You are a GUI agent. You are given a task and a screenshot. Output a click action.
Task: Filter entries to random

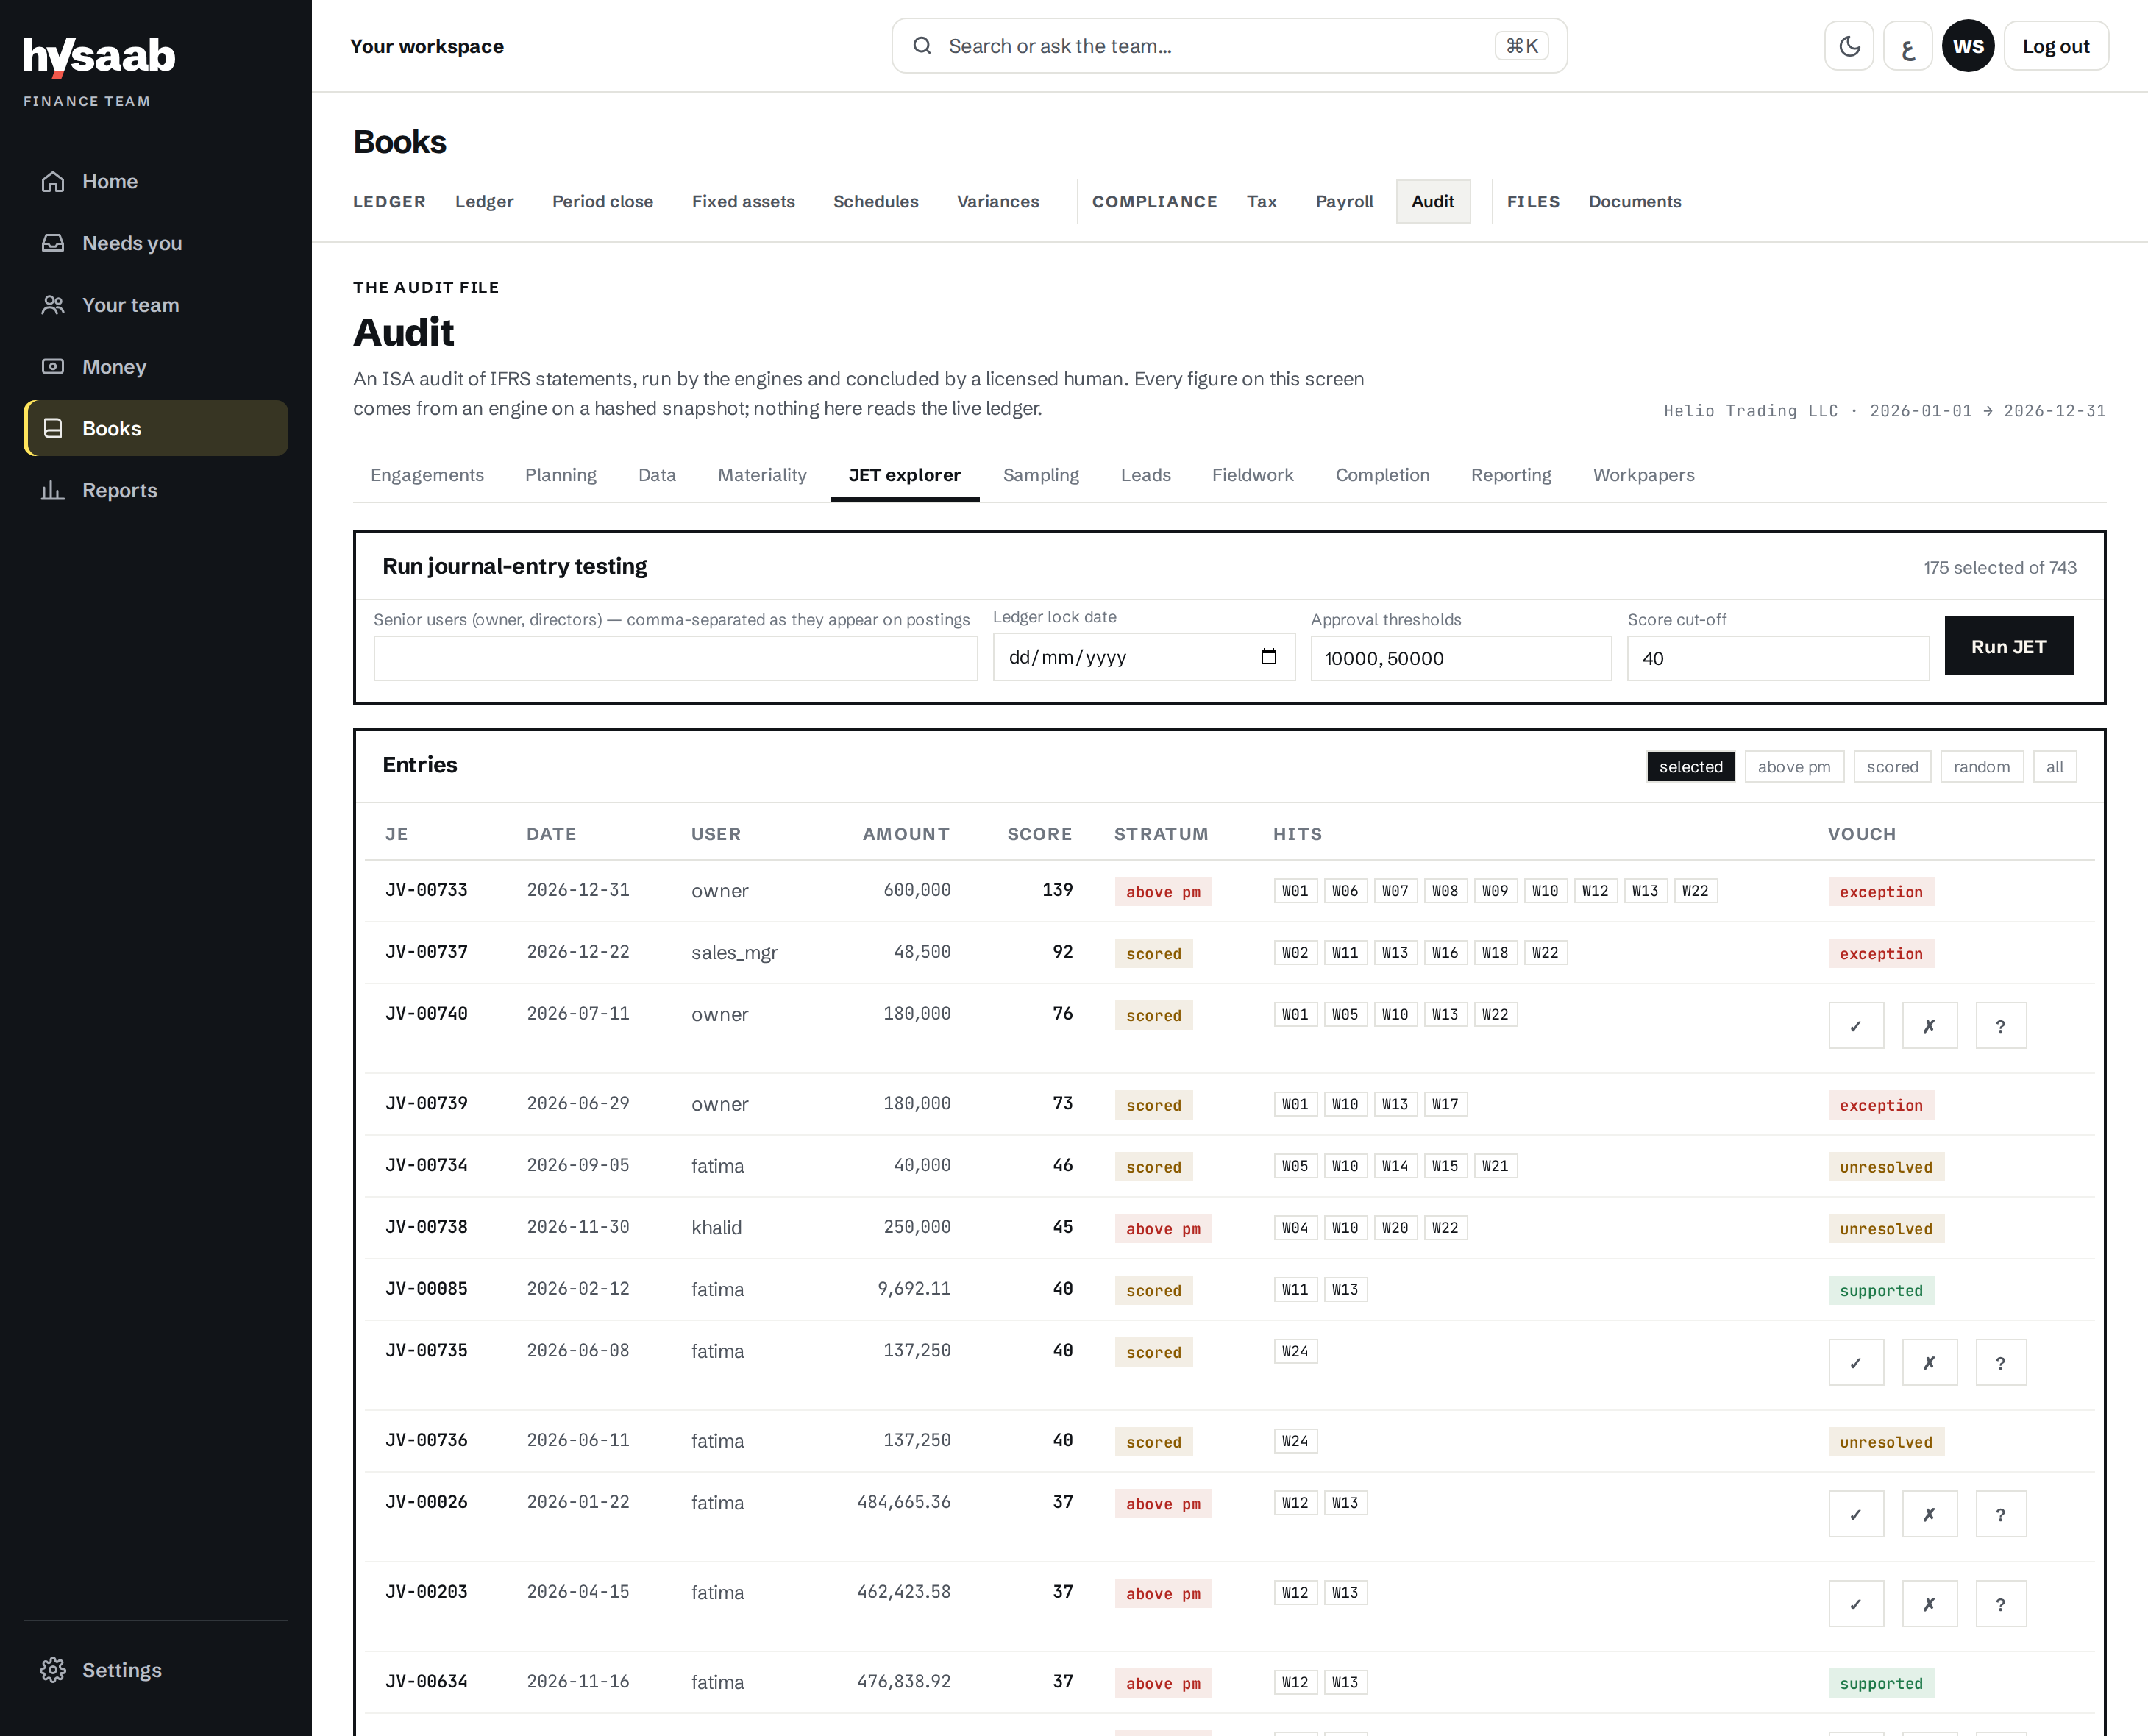(1981, 767)
